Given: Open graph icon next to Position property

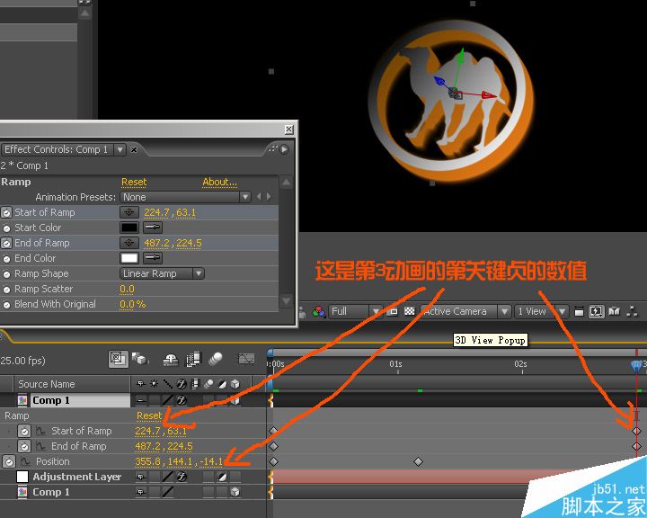Looking at the screenshot, I should click(26, 461).
